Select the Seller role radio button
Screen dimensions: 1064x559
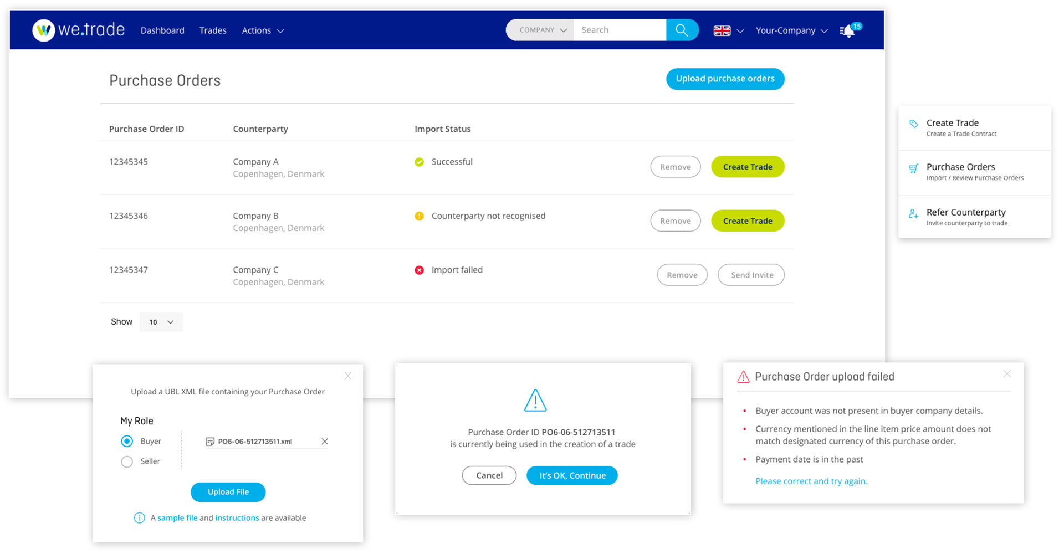[x=127, y=461]
